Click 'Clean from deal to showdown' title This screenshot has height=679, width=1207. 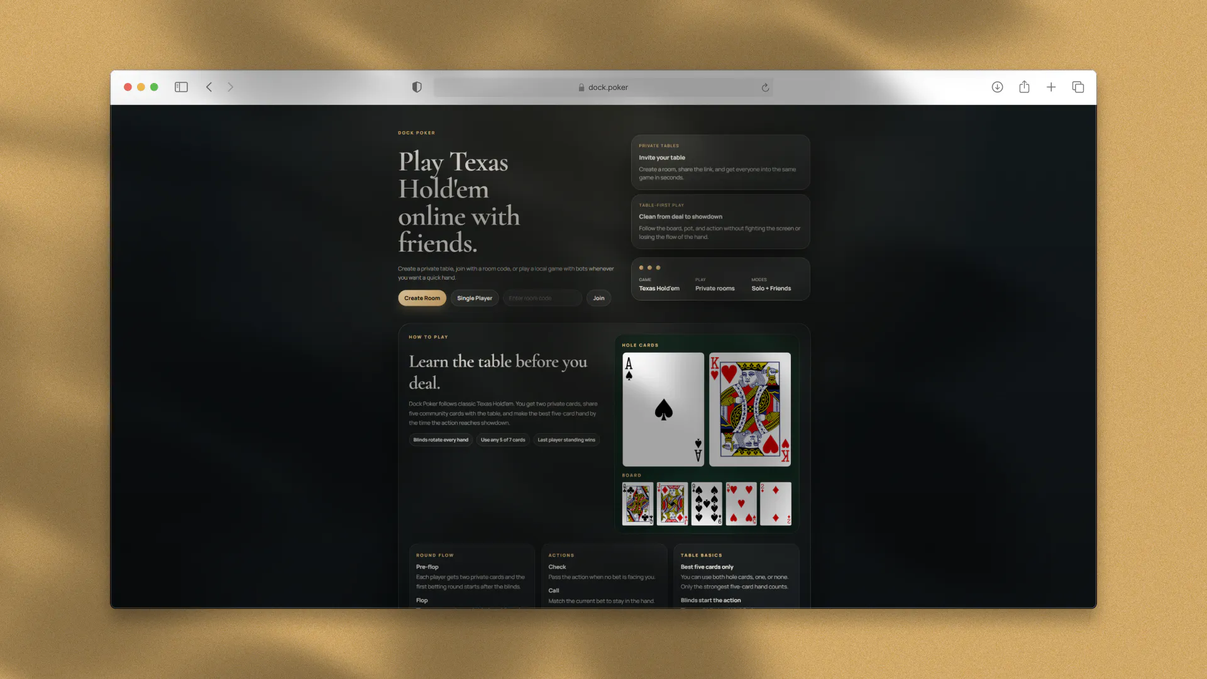(x=681, y=217)
